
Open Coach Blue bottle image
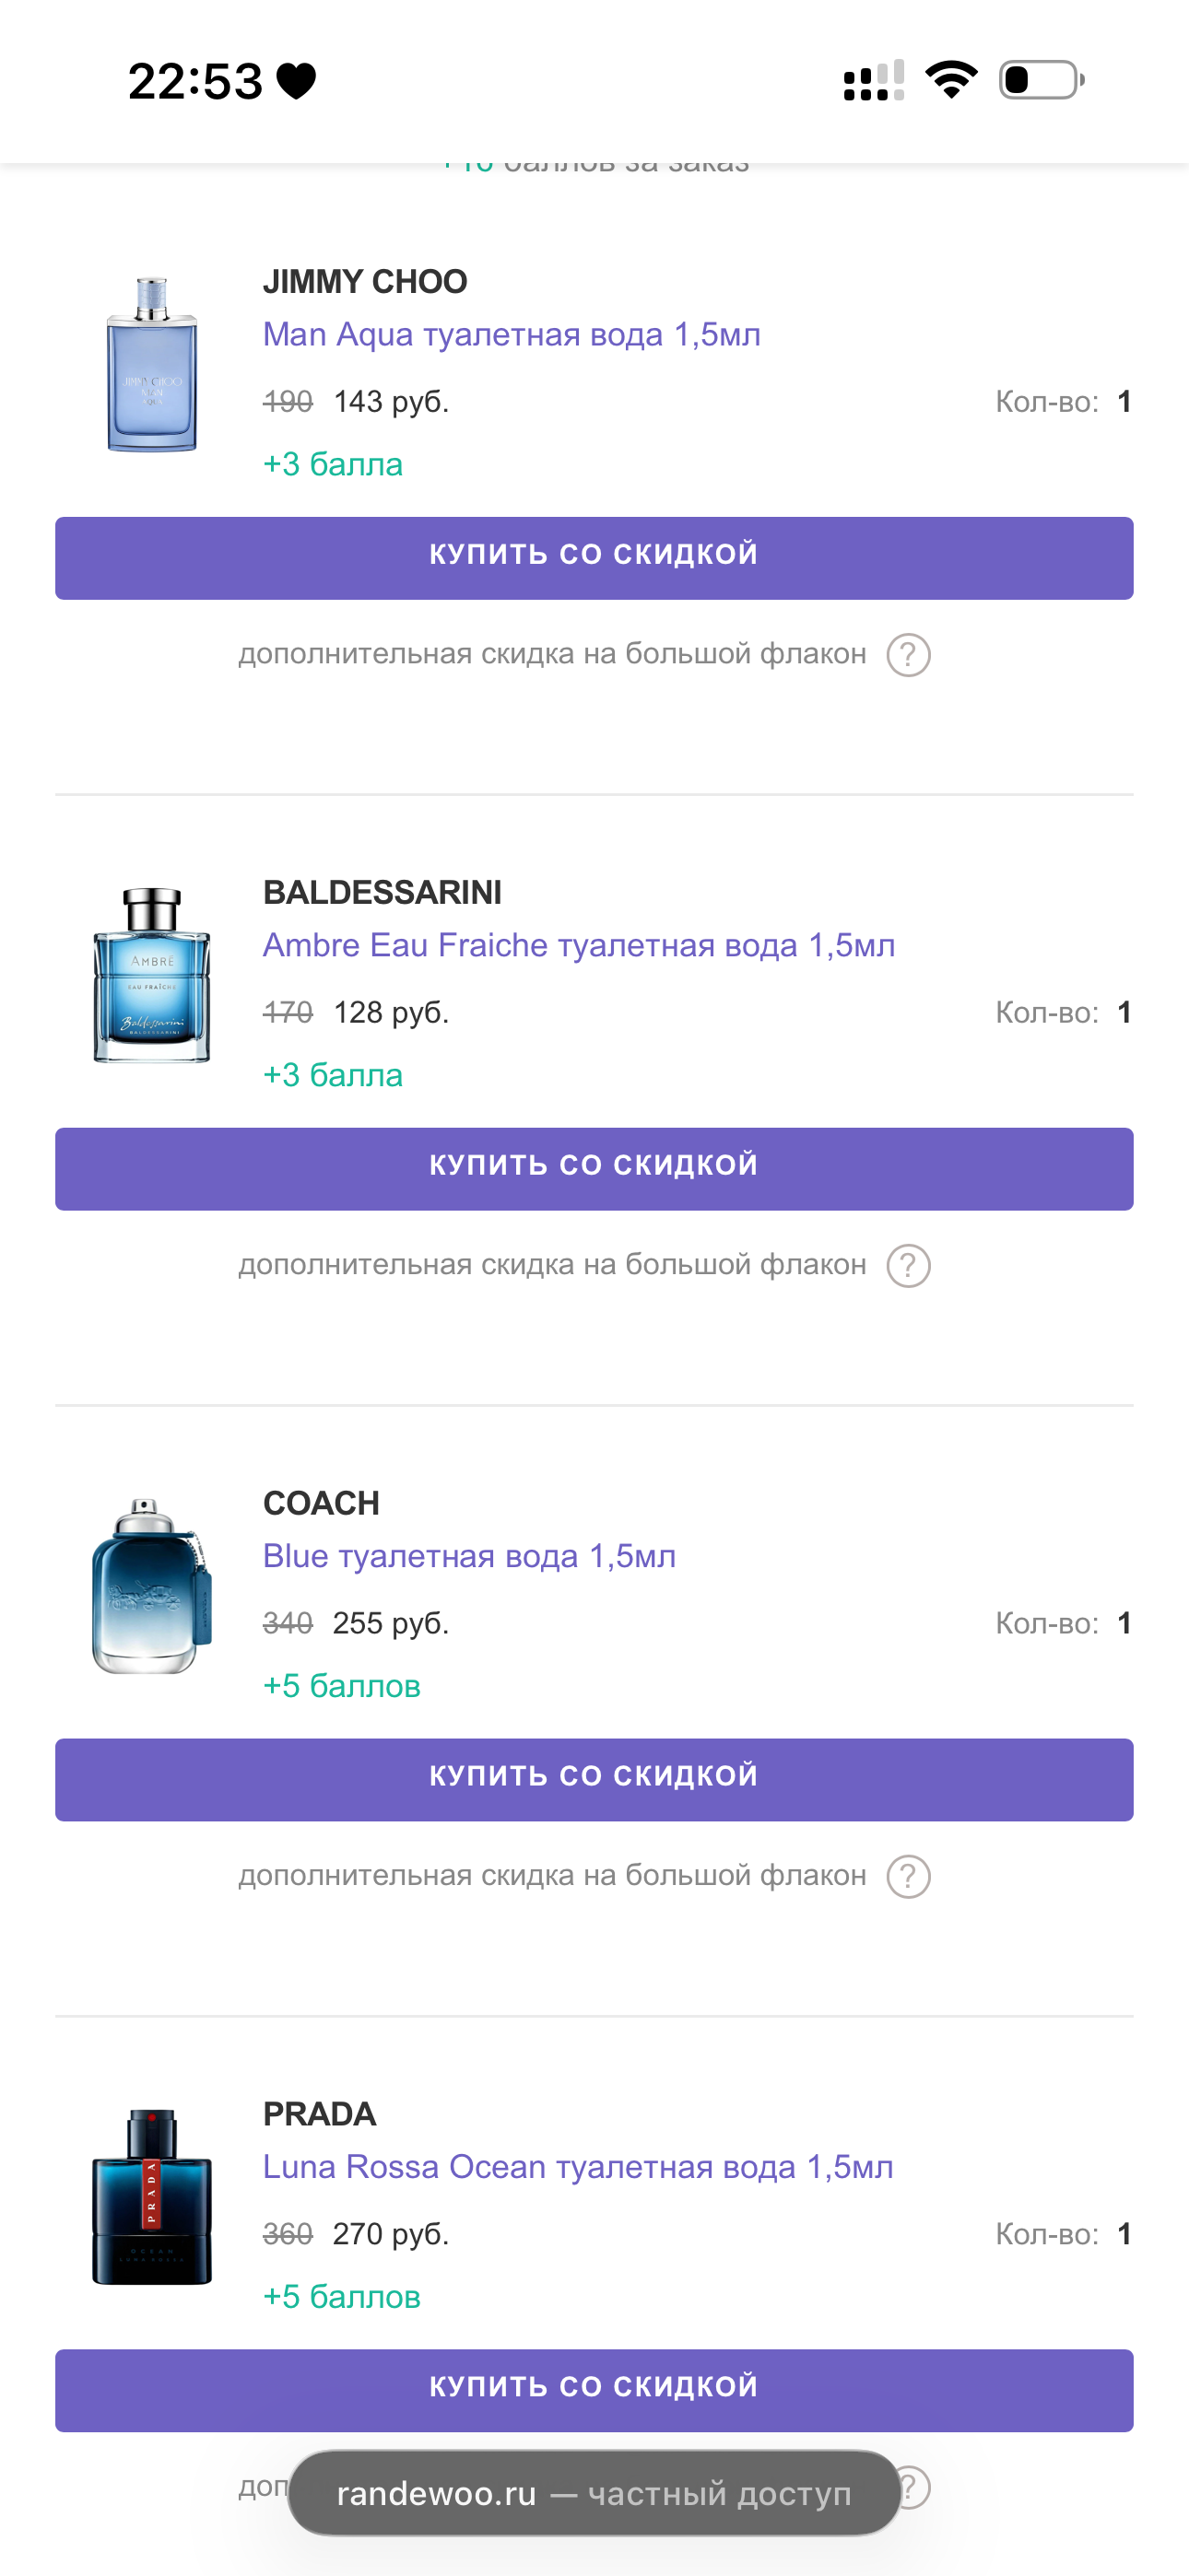click(x=152, y=1586)
